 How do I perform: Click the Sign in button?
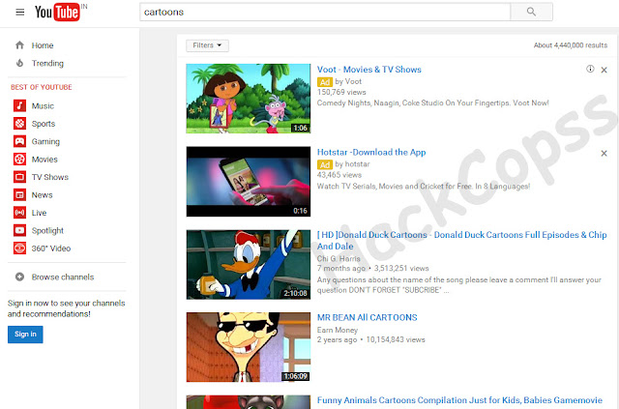(25, 334)
